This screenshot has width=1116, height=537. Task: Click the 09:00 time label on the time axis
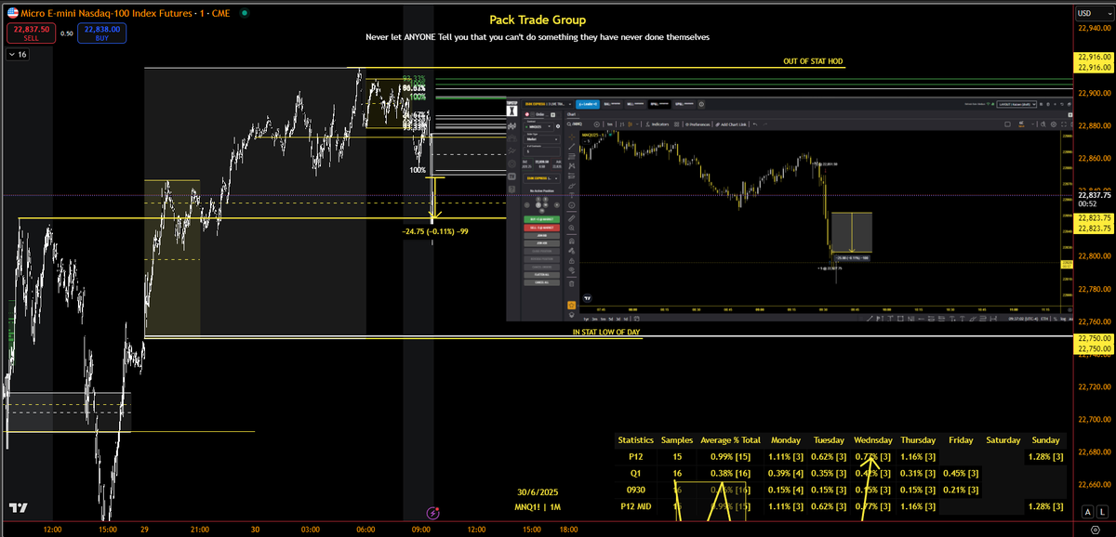click(x=421, y=529)
